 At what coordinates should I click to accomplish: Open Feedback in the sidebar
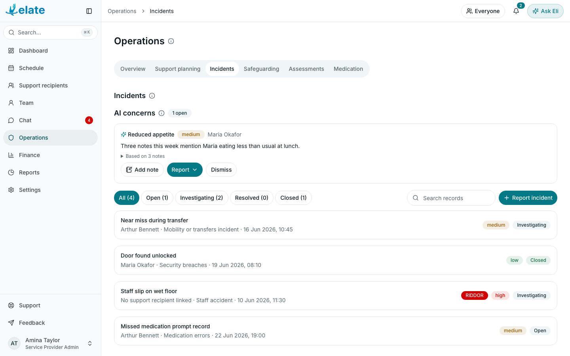[50, 323]
